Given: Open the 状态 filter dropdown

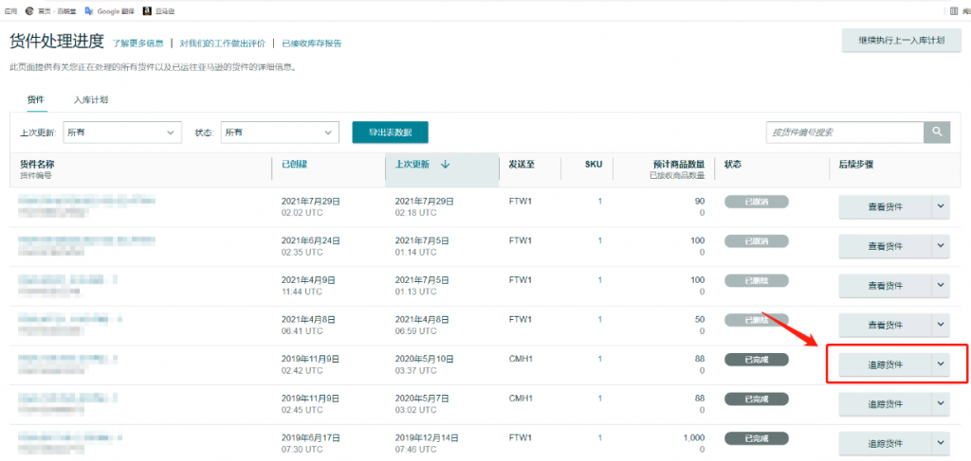Looking at the screenshot, I should coord(280,133).
